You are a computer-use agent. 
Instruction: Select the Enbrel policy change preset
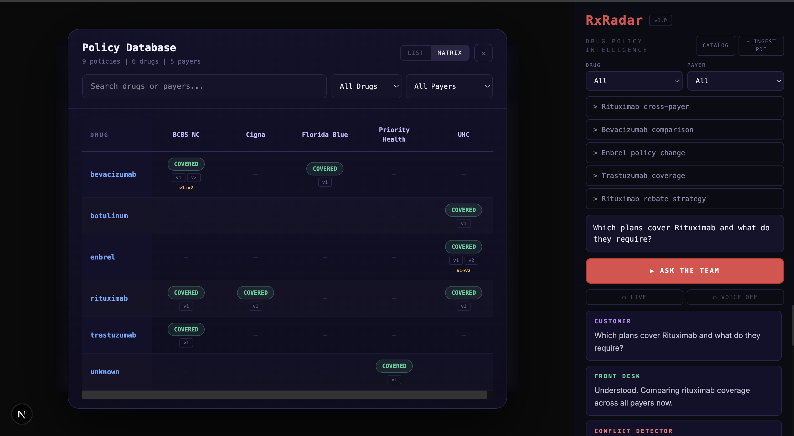[684, 153]
